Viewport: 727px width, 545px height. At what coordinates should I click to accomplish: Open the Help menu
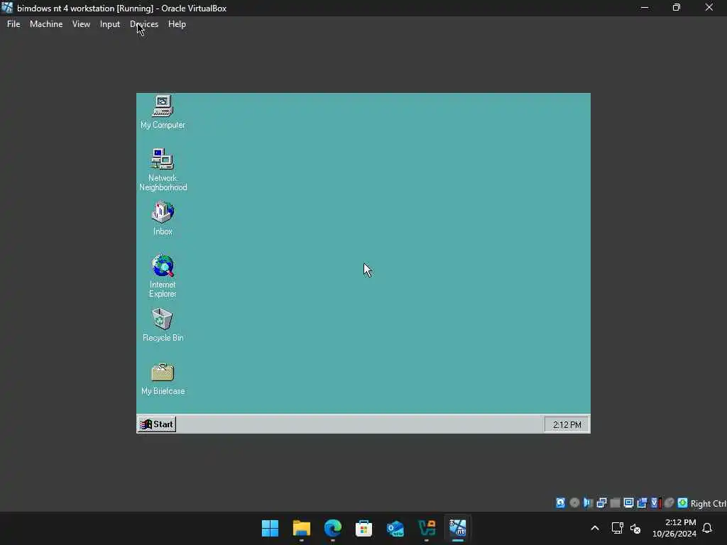[177, 24]
